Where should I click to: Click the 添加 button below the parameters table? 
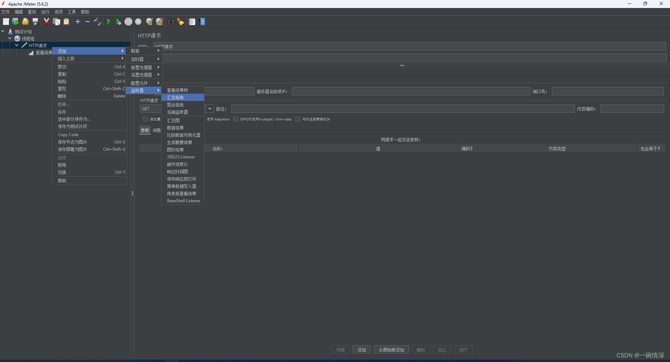362,350
